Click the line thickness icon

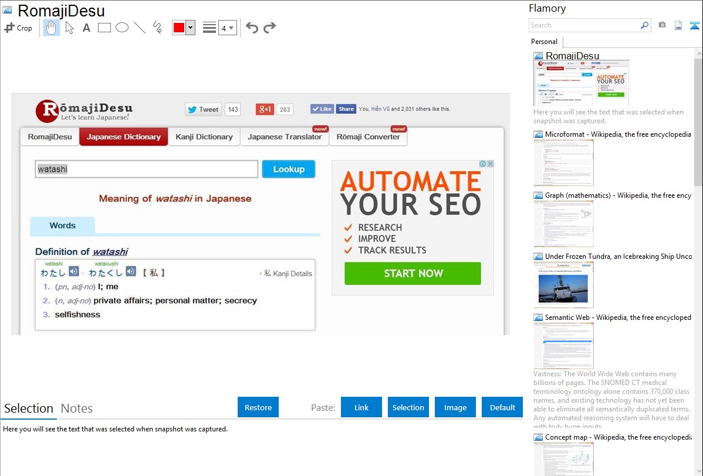click(209, 28)
